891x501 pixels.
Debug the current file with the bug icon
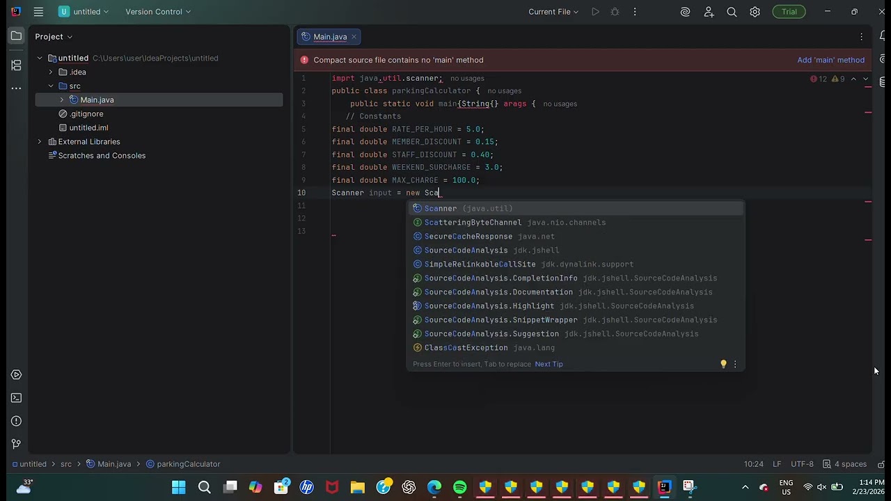coord(615,12)
